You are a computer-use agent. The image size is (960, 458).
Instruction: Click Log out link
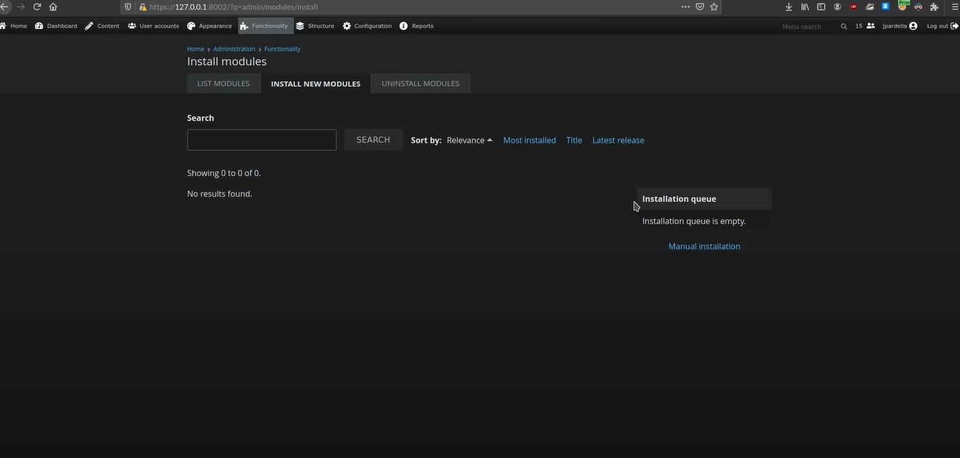[x=942, y=26]
